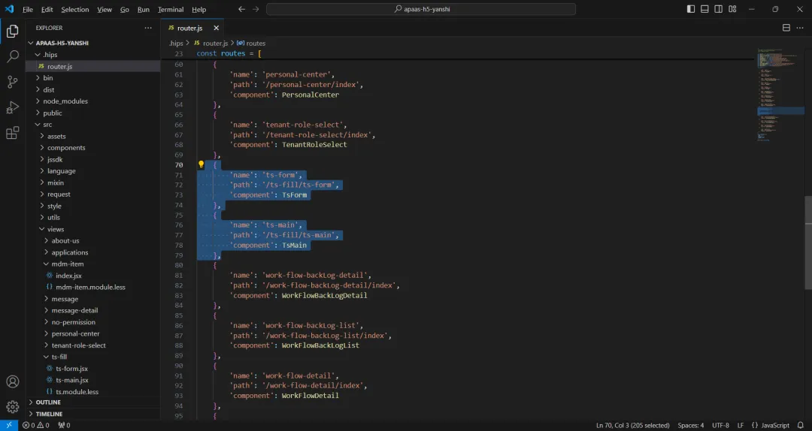Change indentation via Spaces: 4

691,425
